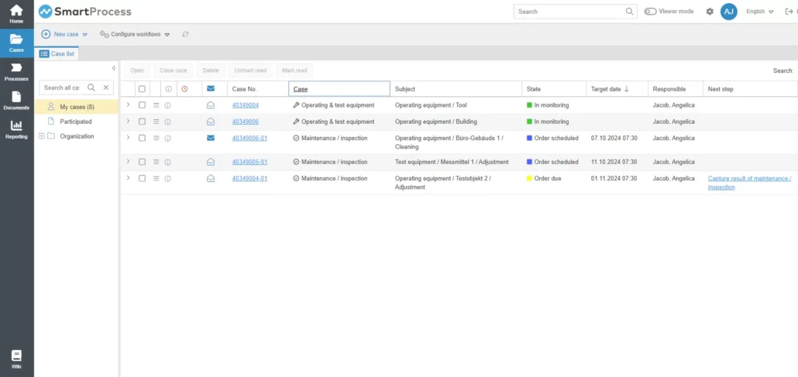Click the info column header icon
This screenshot has height=377, width=798.
point(168,89)
